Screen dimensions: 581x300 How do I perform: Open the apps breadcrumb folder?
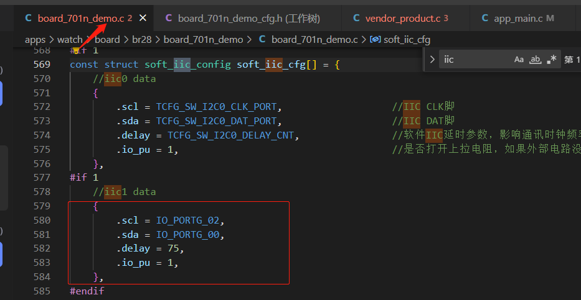tap(35, 40)
